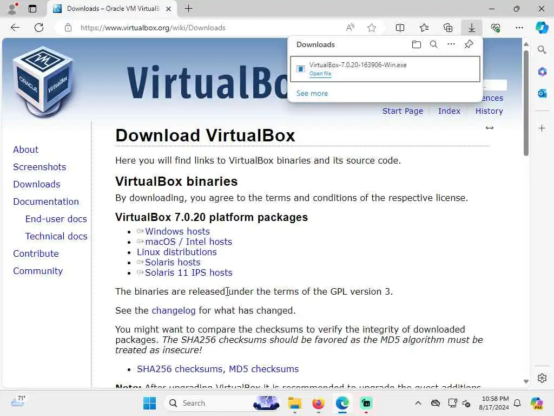Launch Firefox from the taskbar

[x=318, y=403]
